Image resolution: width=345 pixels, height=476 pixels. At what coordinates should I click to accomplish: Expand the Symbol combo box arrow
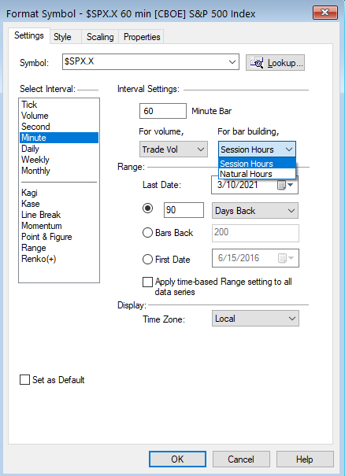click(x=232, y=62)
